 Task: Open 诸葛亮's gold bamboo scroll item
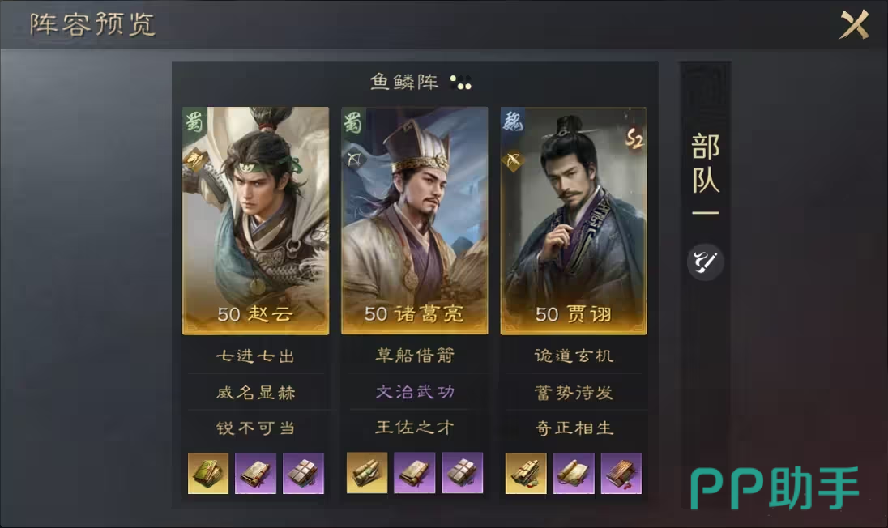(x=367, y=473)
